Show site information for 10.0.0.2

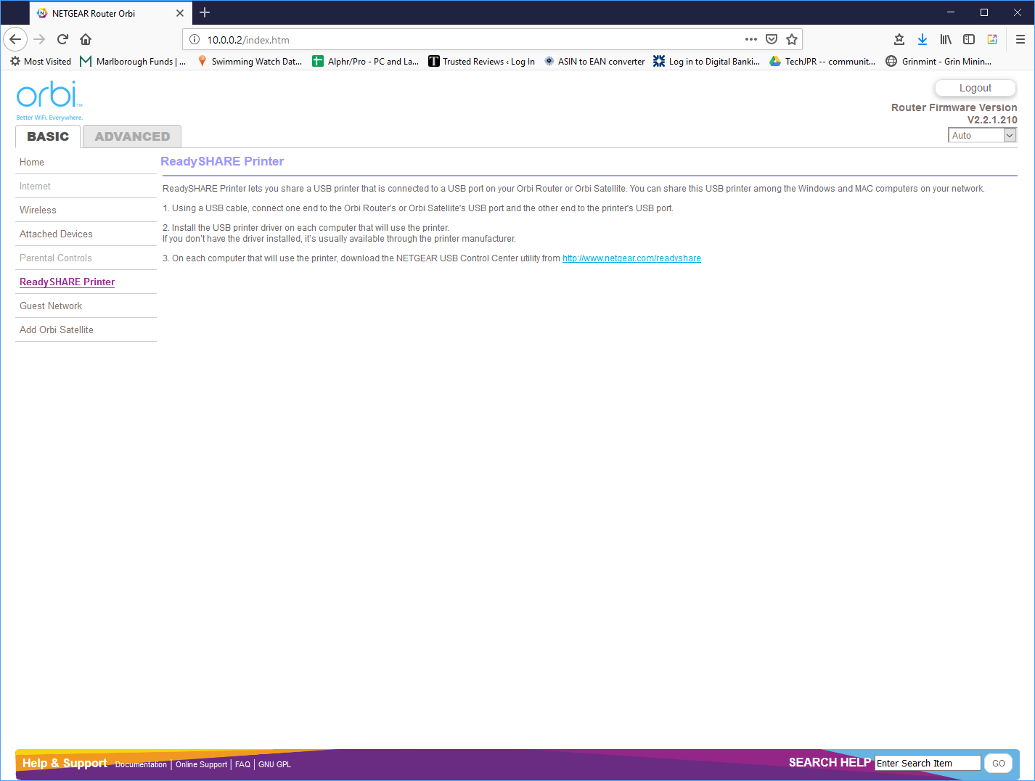coord(195,40)
